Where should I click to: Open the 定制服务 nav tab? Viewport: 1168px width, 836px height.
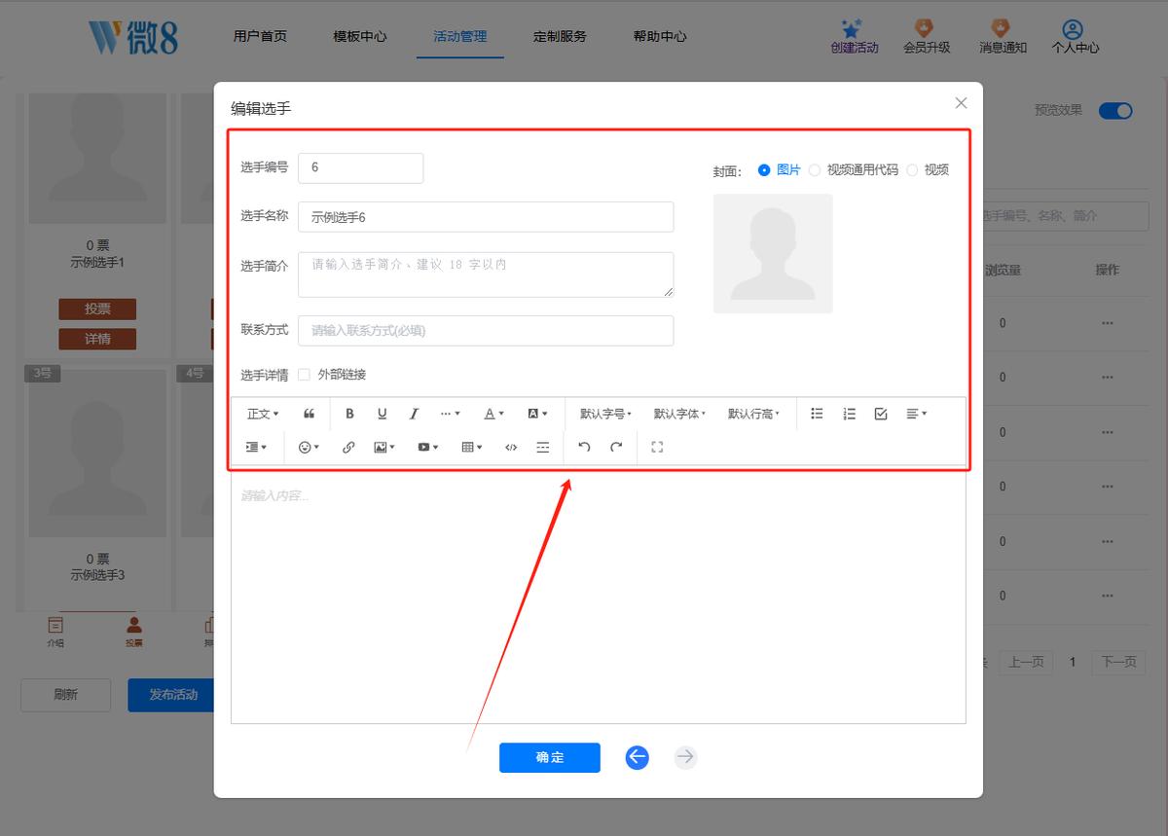[x=560, y=36]
